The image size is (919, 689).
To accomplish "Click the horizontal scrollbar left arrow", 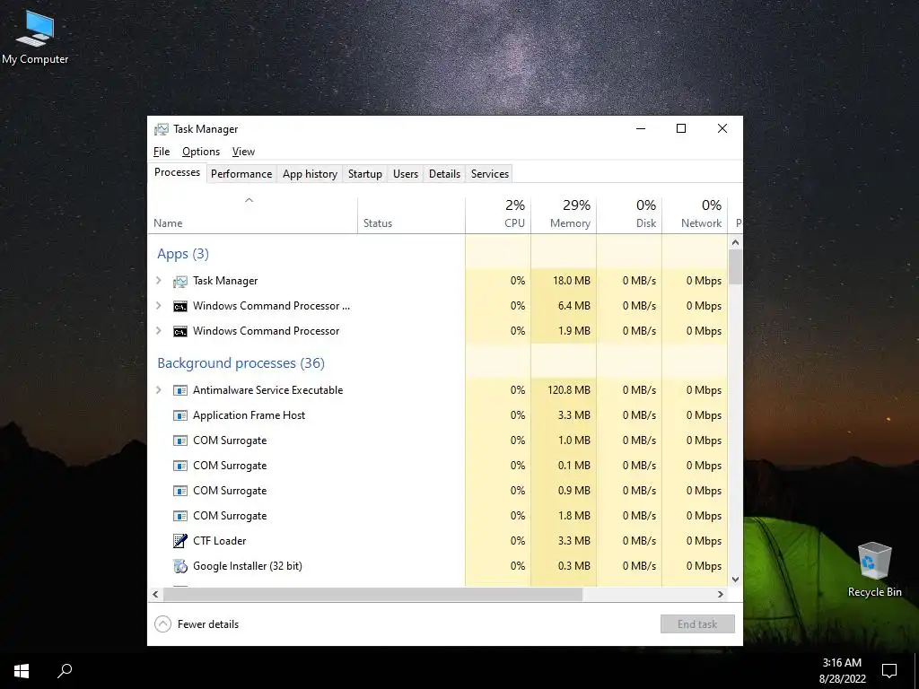I will coord(155,594).
